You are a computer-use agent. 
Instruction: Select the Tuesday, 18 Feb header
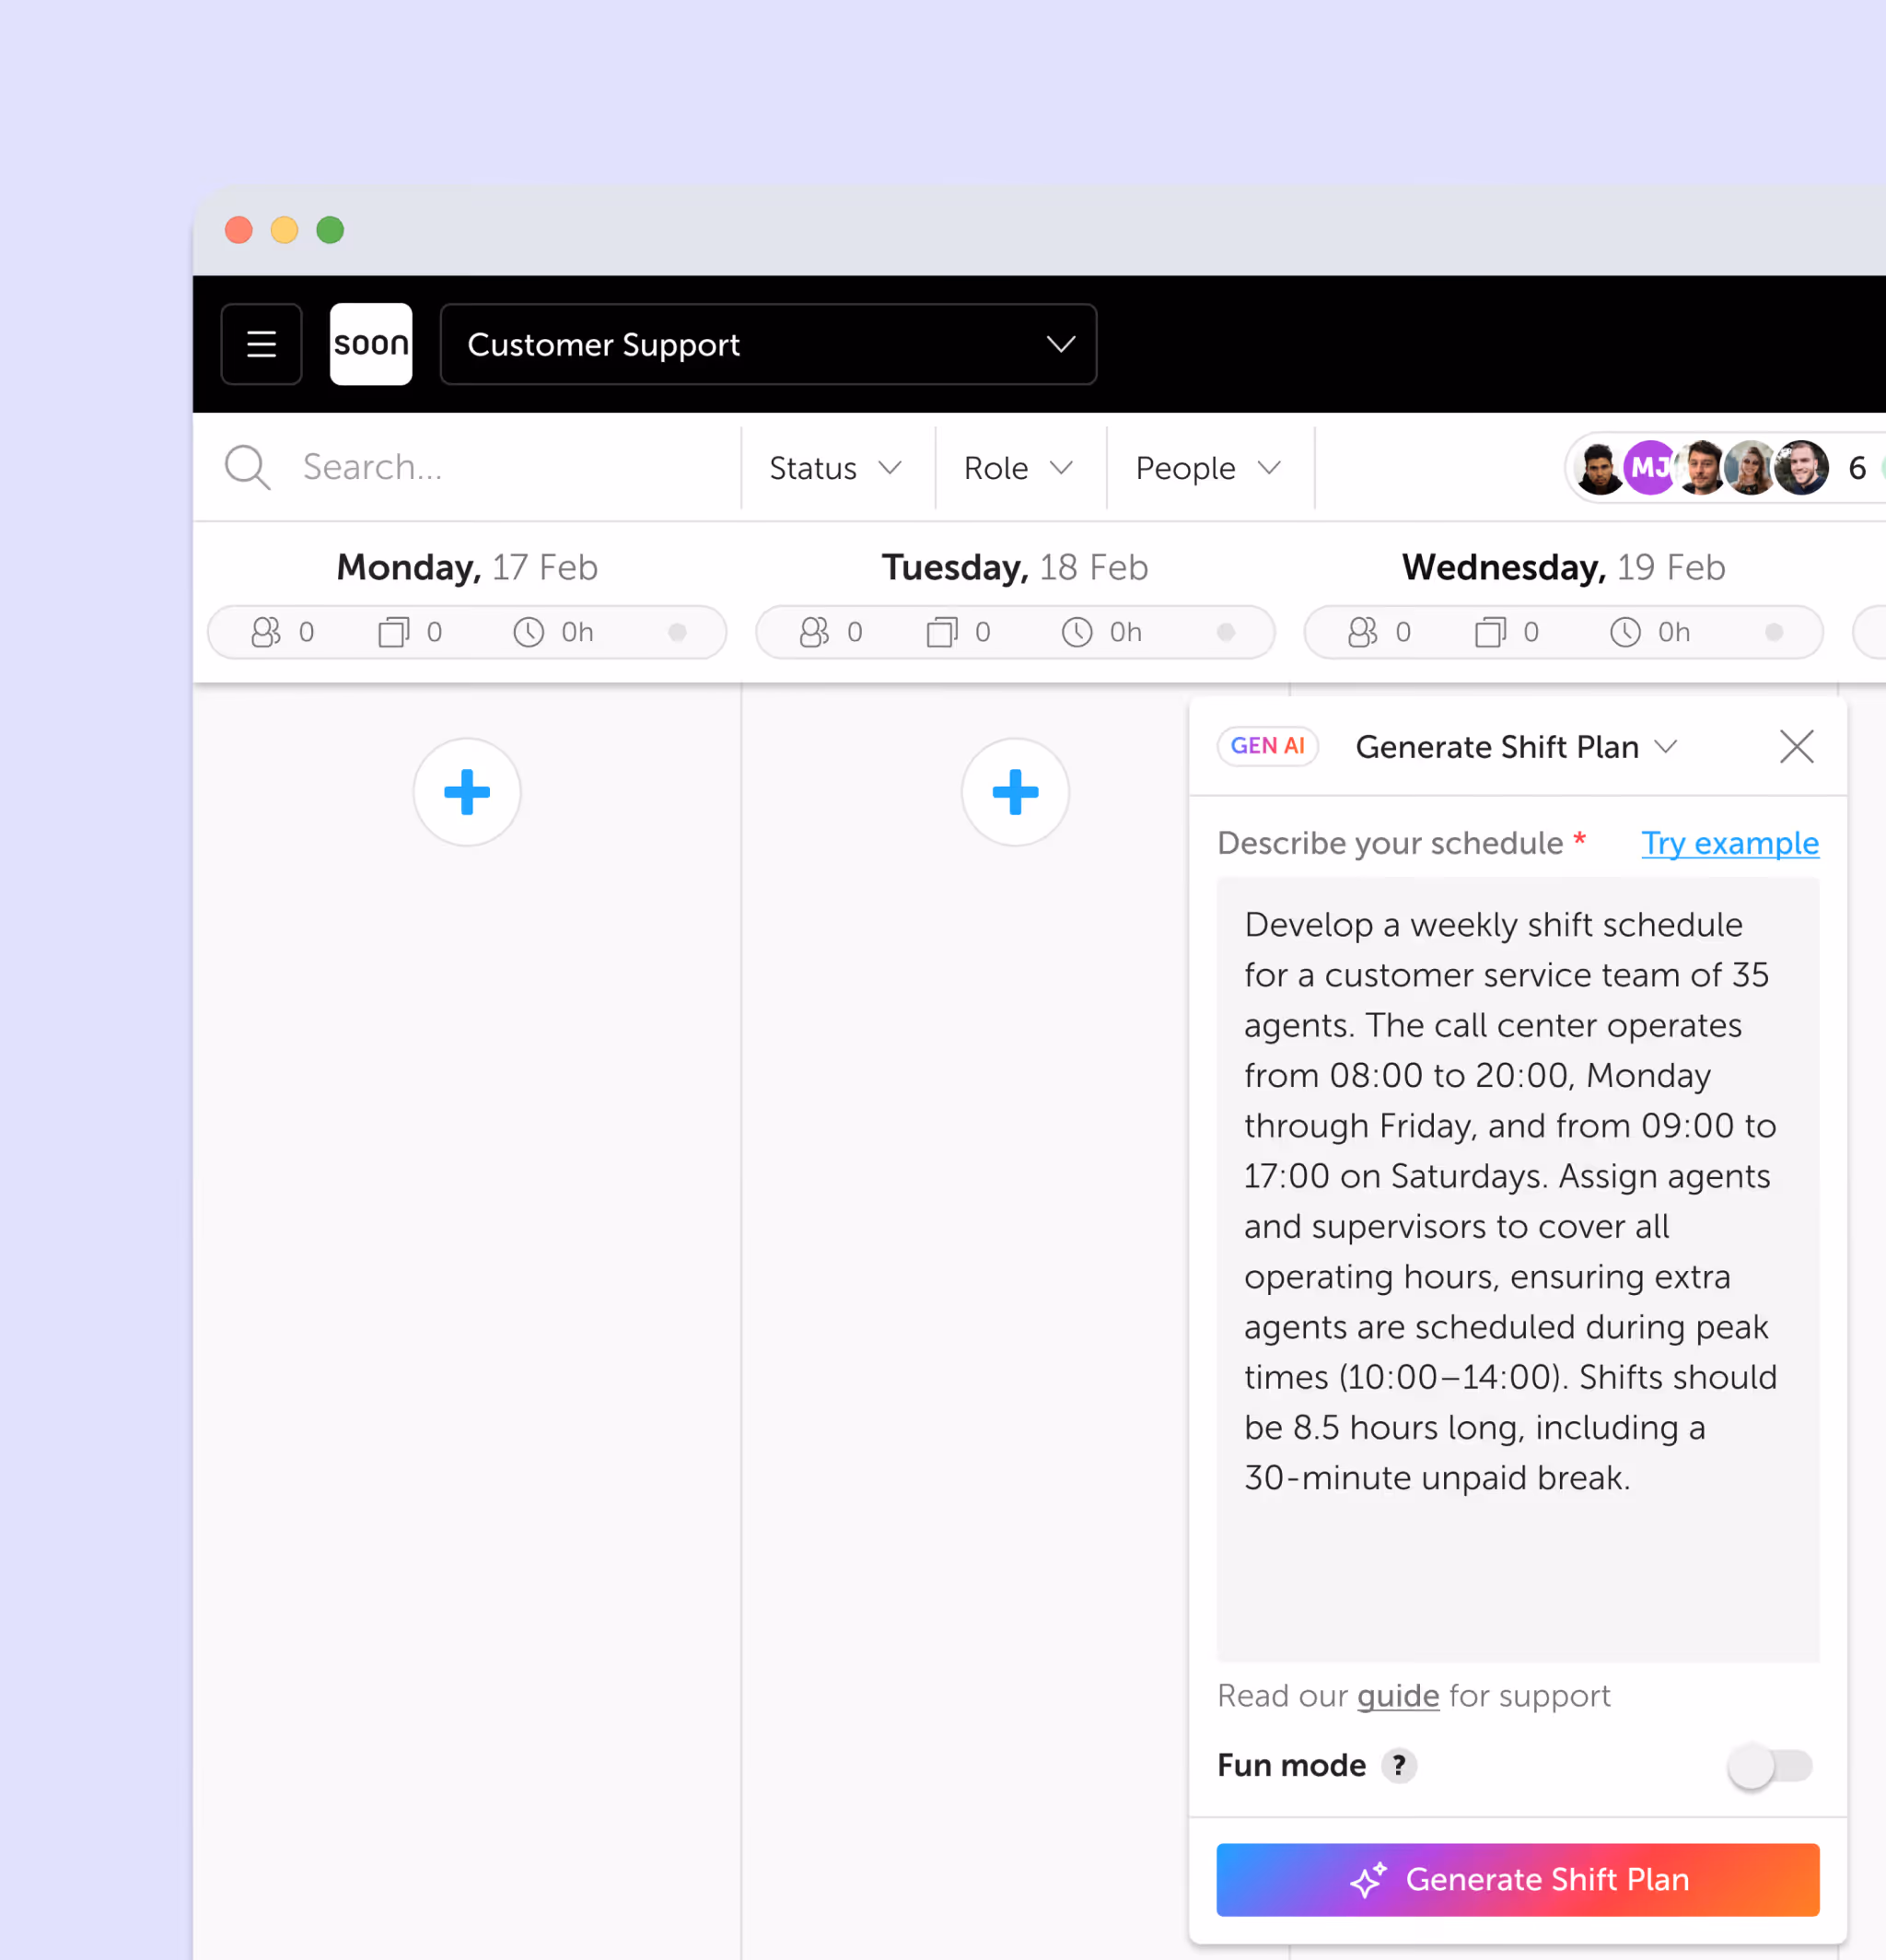pos(1015,567)
